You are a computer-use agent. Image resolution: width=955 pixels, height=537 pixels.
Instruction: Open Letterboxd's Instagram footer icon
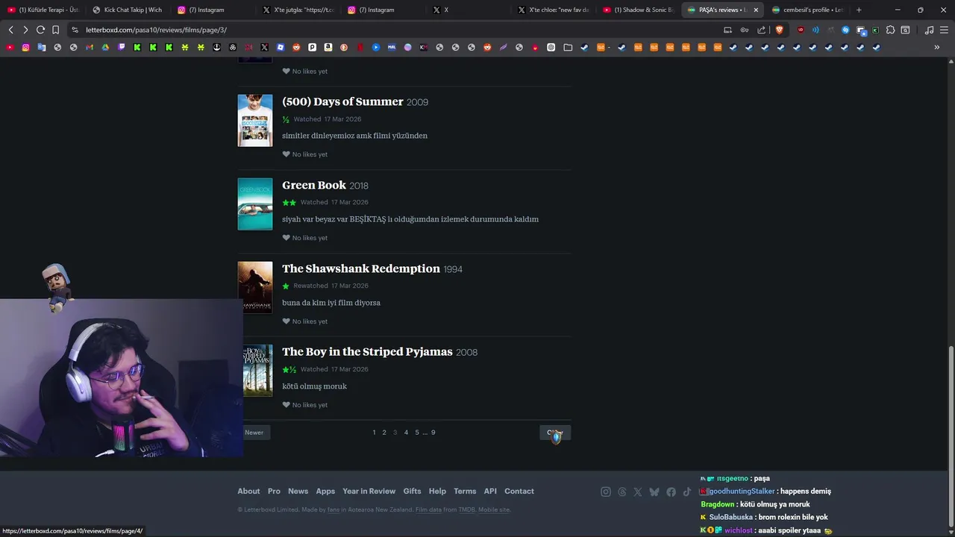(x=606, y=492)
